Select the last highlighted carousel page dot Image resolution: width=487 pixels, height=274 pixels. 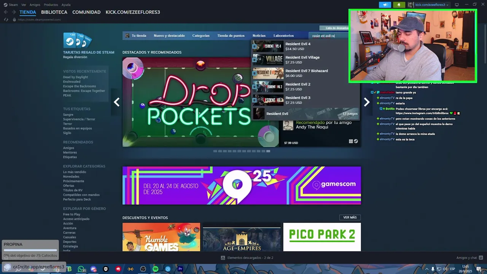[x=268, y=151]
